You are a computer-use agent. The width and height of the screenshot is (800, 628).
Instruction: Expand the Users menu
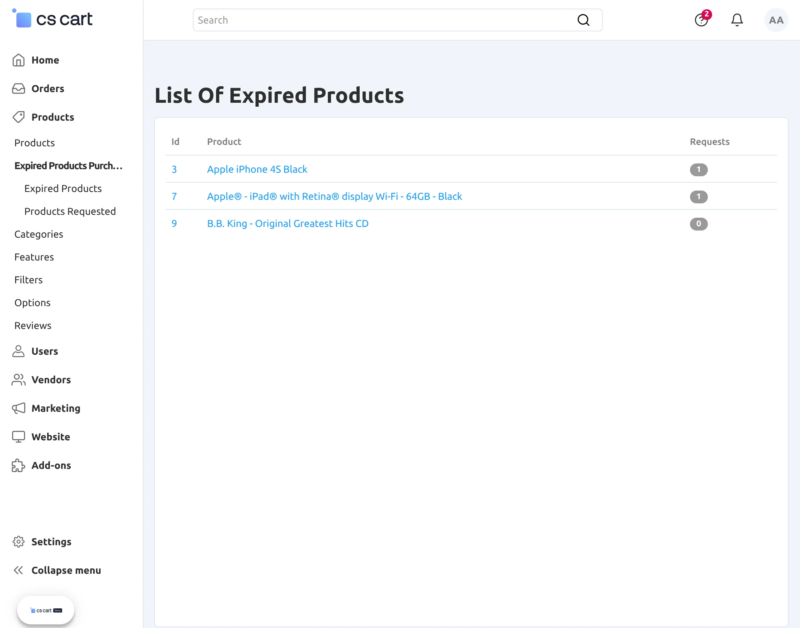click(x=45, y=351)
